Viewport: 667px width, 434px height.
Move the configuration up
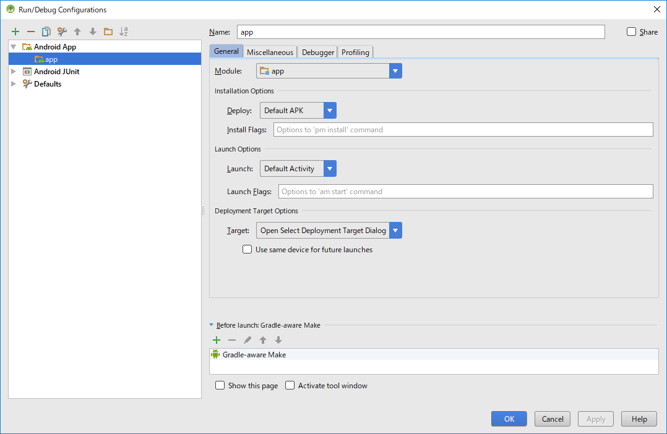coord(76,31)
